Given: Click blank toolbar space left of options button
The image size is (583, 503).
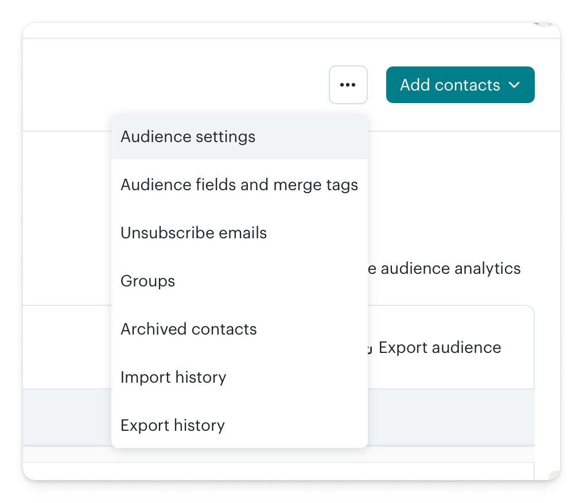Looking at the screenshot, I should (x=172, y=85).
